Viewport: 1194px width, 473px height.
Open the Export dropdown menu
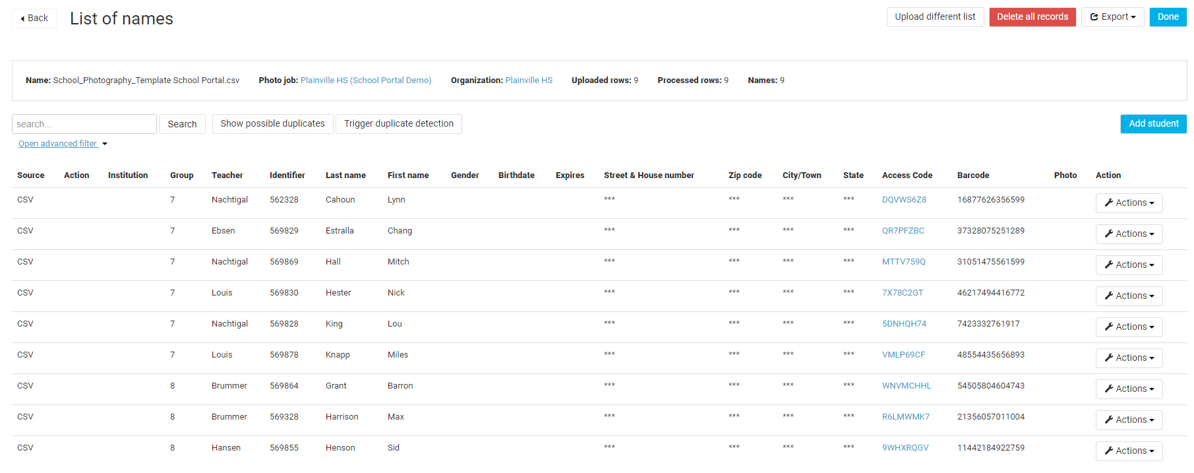click(1112, 17)
